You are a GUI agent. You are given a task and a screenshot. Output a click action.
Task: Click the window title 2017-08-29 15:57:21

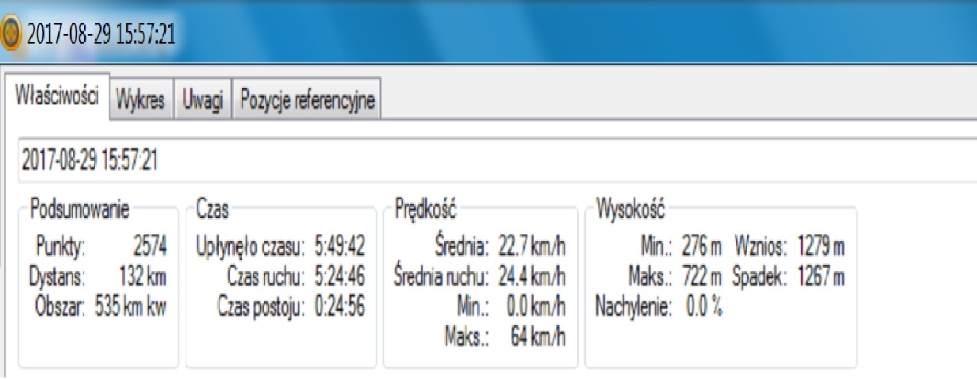tap(100, 34)
